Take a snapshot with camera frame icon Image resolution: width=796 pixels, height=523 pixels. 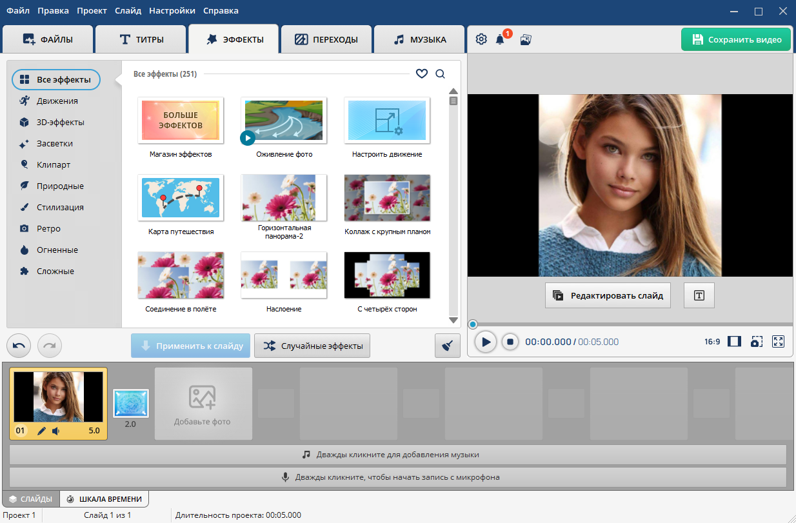coord(757,342)
